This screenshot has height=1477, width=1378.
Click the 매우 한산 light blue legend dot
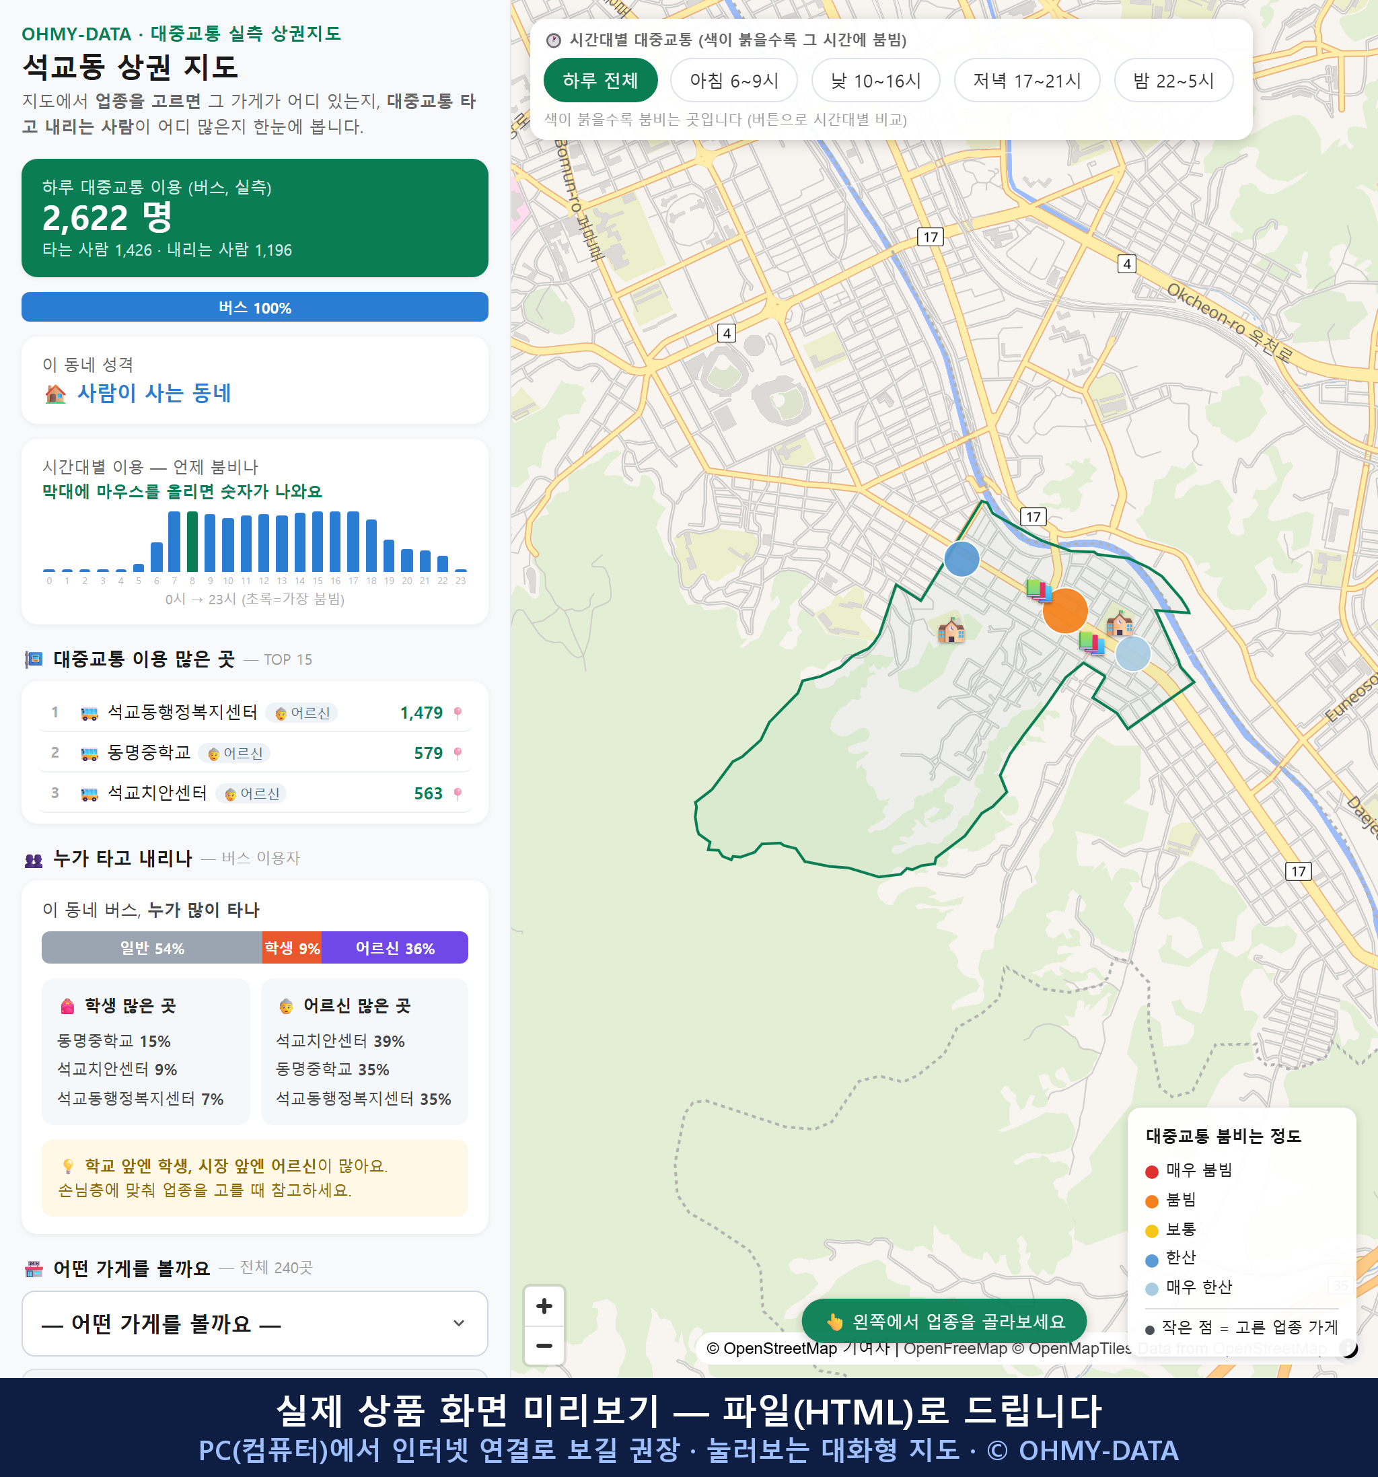(x=1151, y=1289)
